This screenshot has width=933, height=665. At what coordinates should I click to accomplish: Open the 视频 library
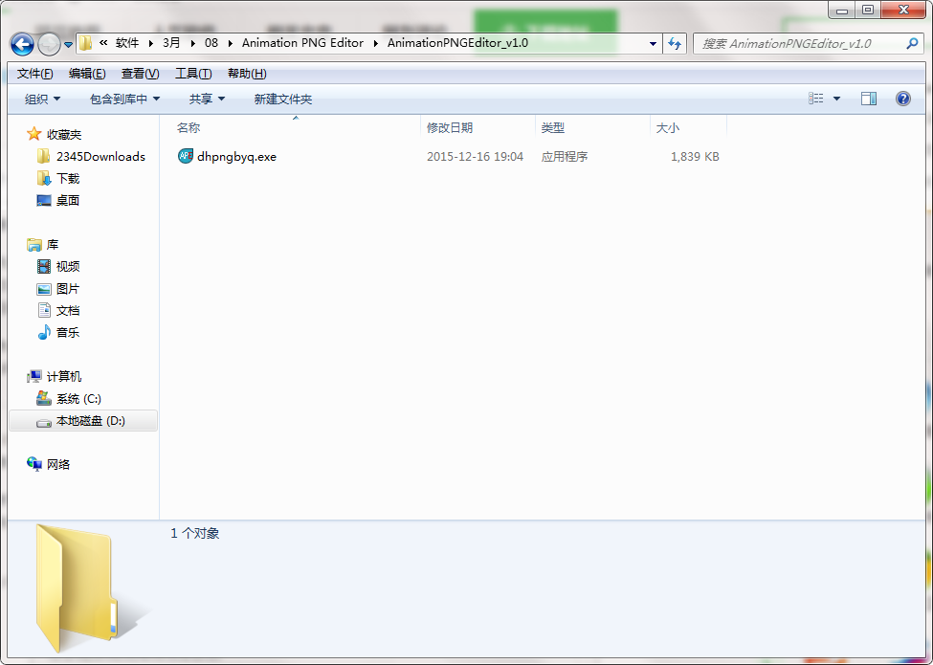(x=68, y=267)
